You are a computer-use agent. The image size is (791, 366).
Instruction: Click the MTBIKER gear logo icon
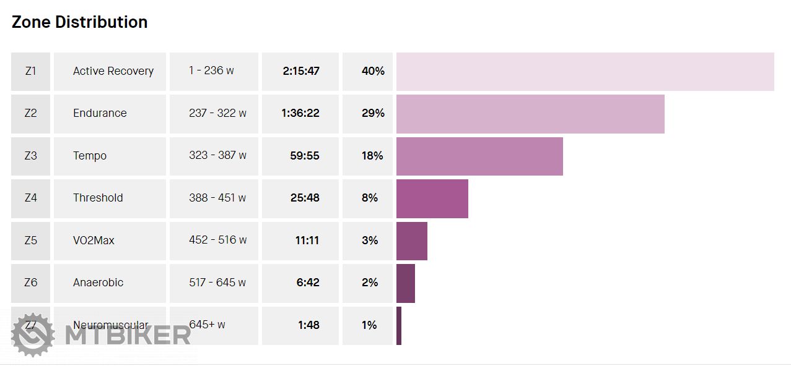[x=33, y=334]
